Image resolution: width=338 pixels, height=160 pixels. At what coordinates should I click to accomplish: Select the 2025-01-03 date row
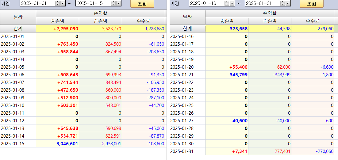18,52
